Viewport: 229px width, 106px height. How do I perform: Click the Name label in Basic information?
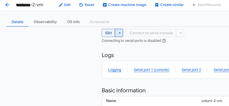111,101
